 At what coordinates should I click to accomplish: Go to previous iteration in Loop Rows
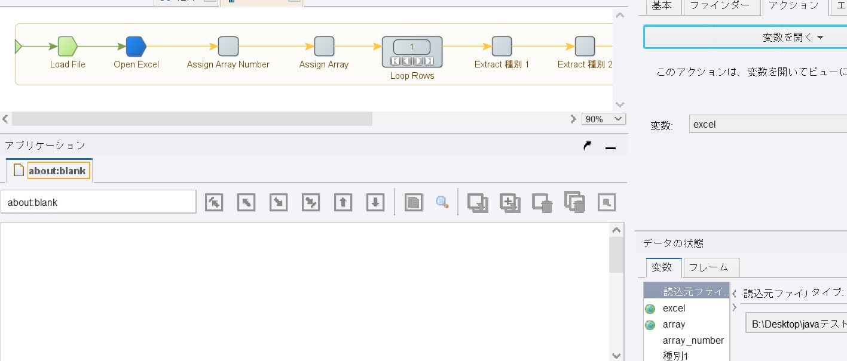(406, 61)
